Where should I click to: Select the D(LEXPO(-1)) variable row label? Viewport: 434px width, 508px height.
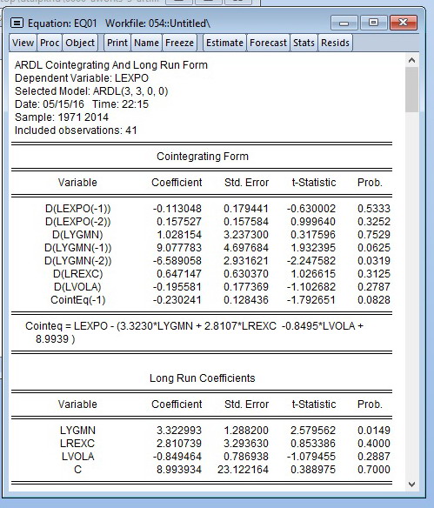coord(77,208)
